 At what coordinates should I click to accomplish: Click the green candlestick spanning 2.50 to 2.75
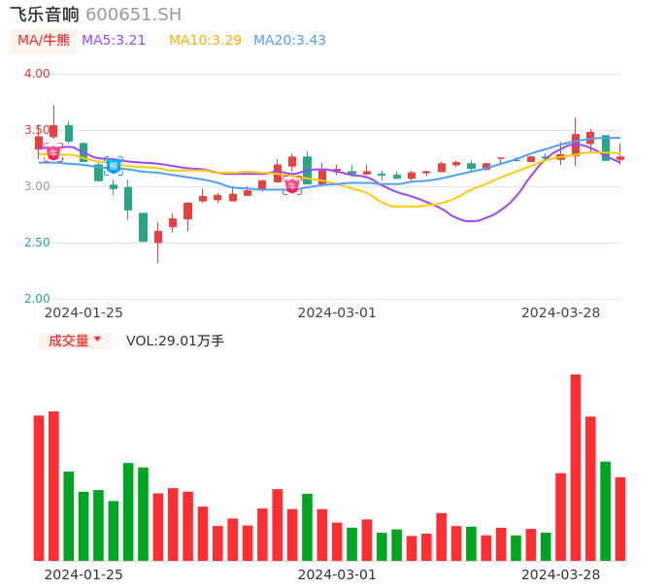pyautogui.click(x=143, y=227)
